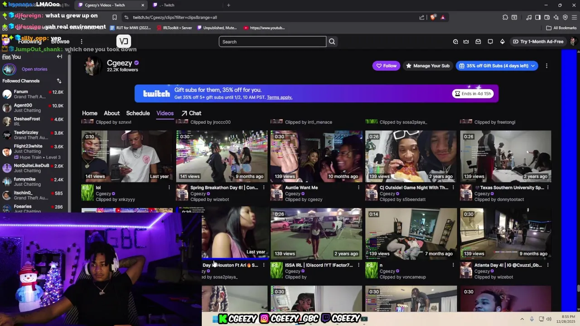Screen dimensions: 580x326
Task: Open user avatar profile menu
Action: (573, 42)
